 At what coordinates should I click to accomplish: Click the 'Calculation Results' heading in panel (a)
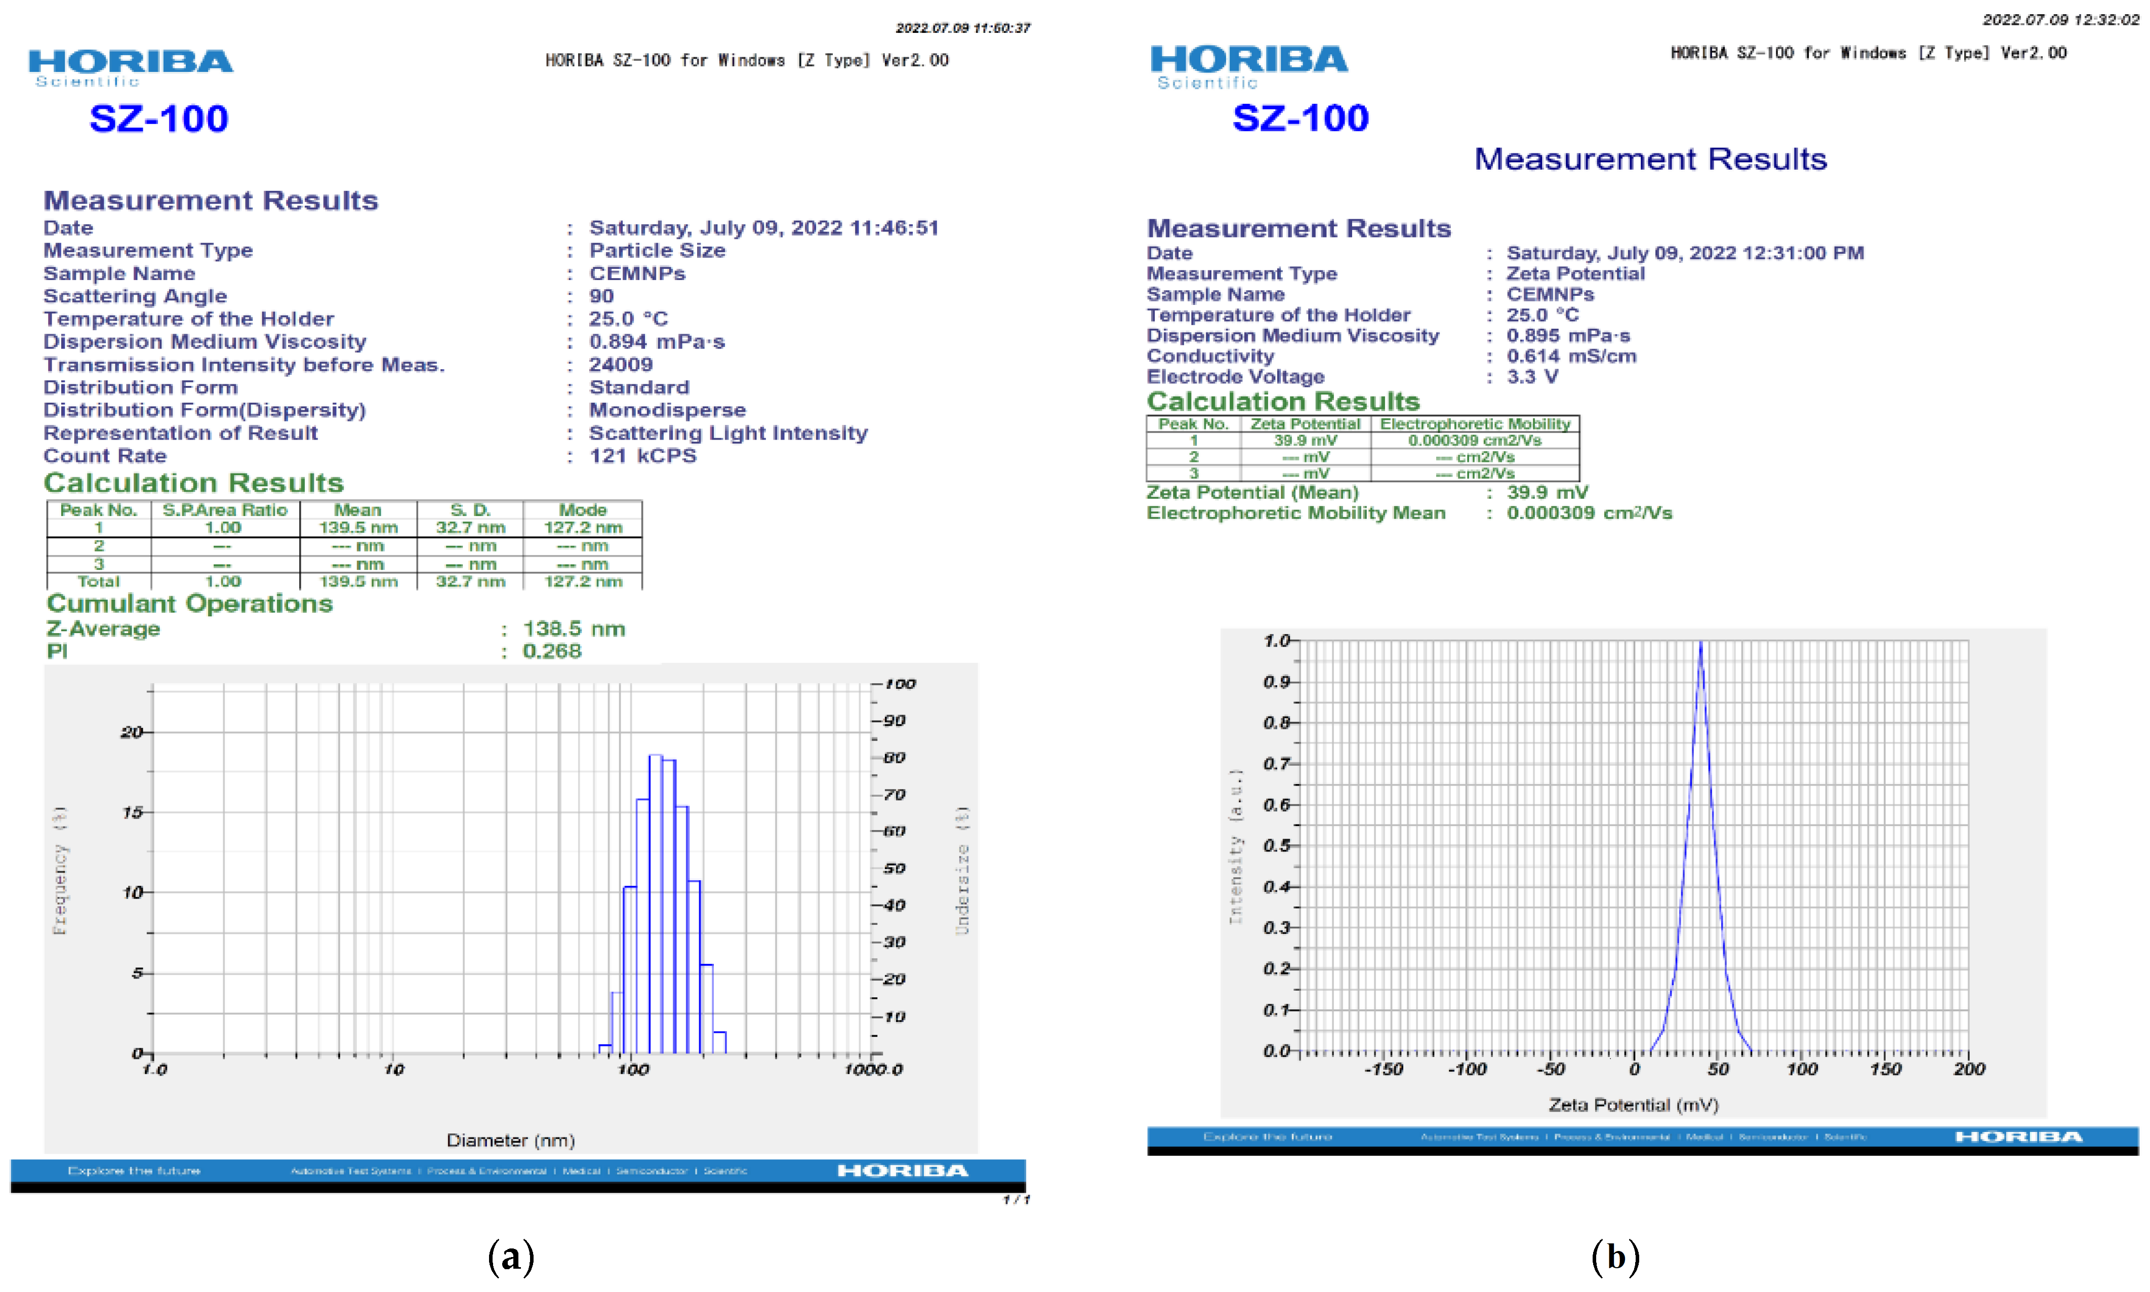[193, 482]
